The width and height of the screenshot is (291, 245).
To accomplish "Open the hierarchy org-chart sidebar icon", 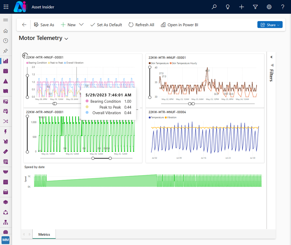I will pyautogui.click(x=6, y=222).
